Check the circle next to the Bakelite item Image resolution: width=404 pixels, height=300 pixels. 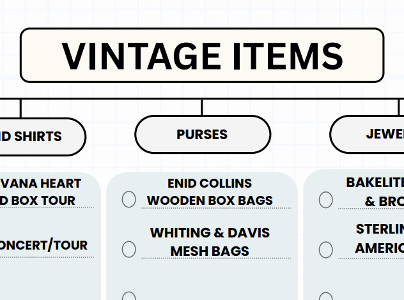pos(325,200)
